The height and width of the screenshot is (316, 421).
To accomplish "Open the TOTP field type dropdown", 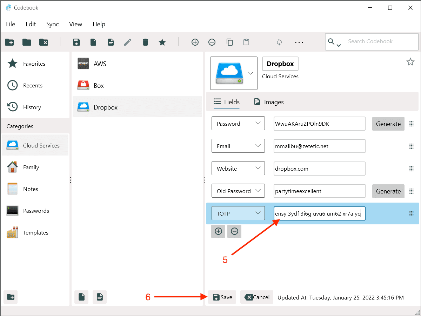I will pos(238,213).
